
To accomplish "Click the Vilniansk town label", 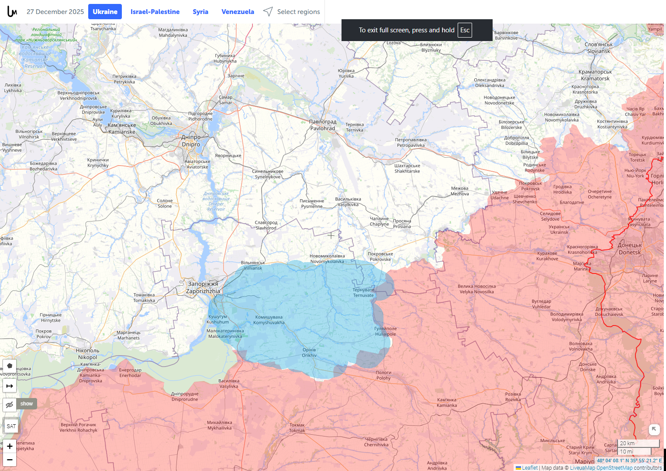I will [253, 266].
